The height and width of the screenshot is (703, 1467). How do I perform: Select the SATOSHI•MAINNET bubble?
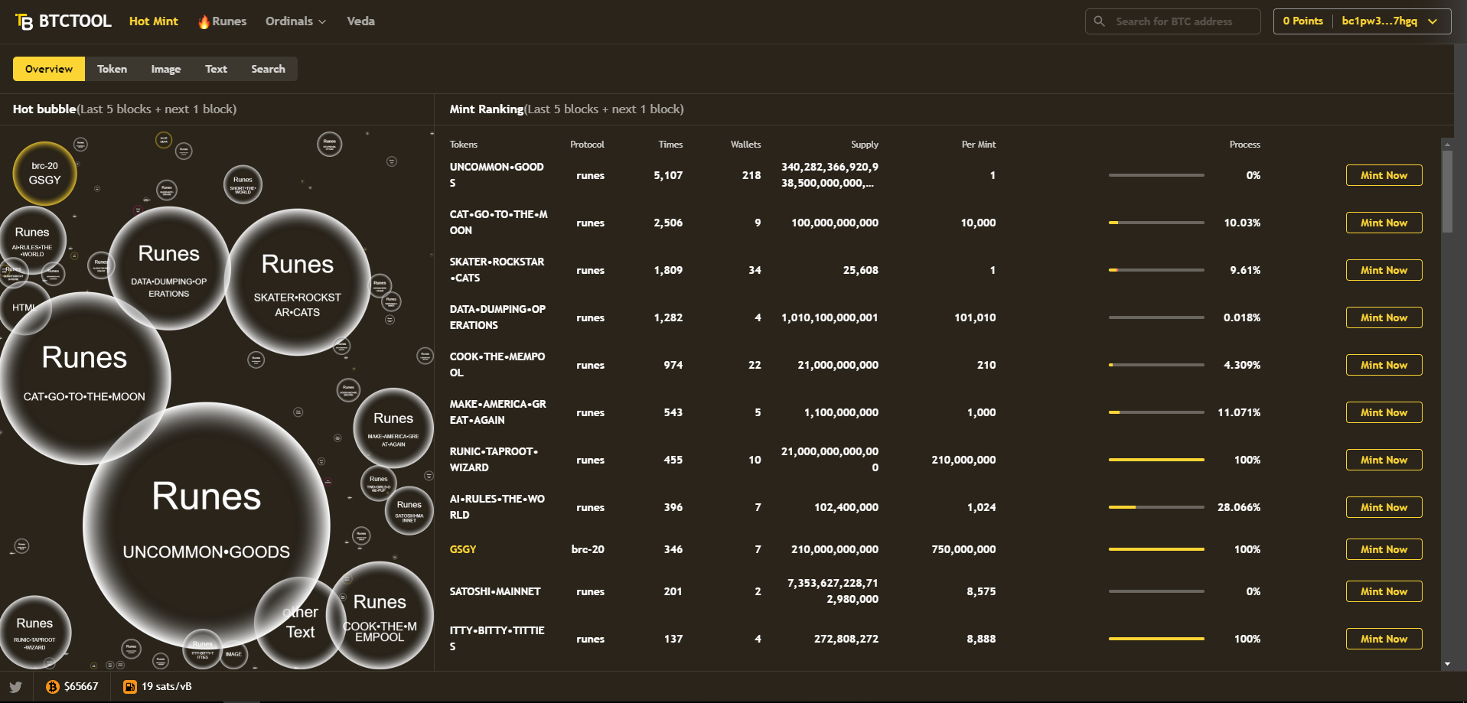[409, 511]
